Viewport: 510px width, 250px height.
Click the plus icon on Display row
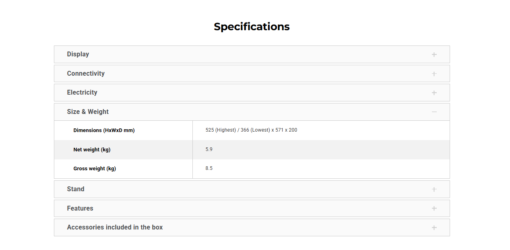434,54
